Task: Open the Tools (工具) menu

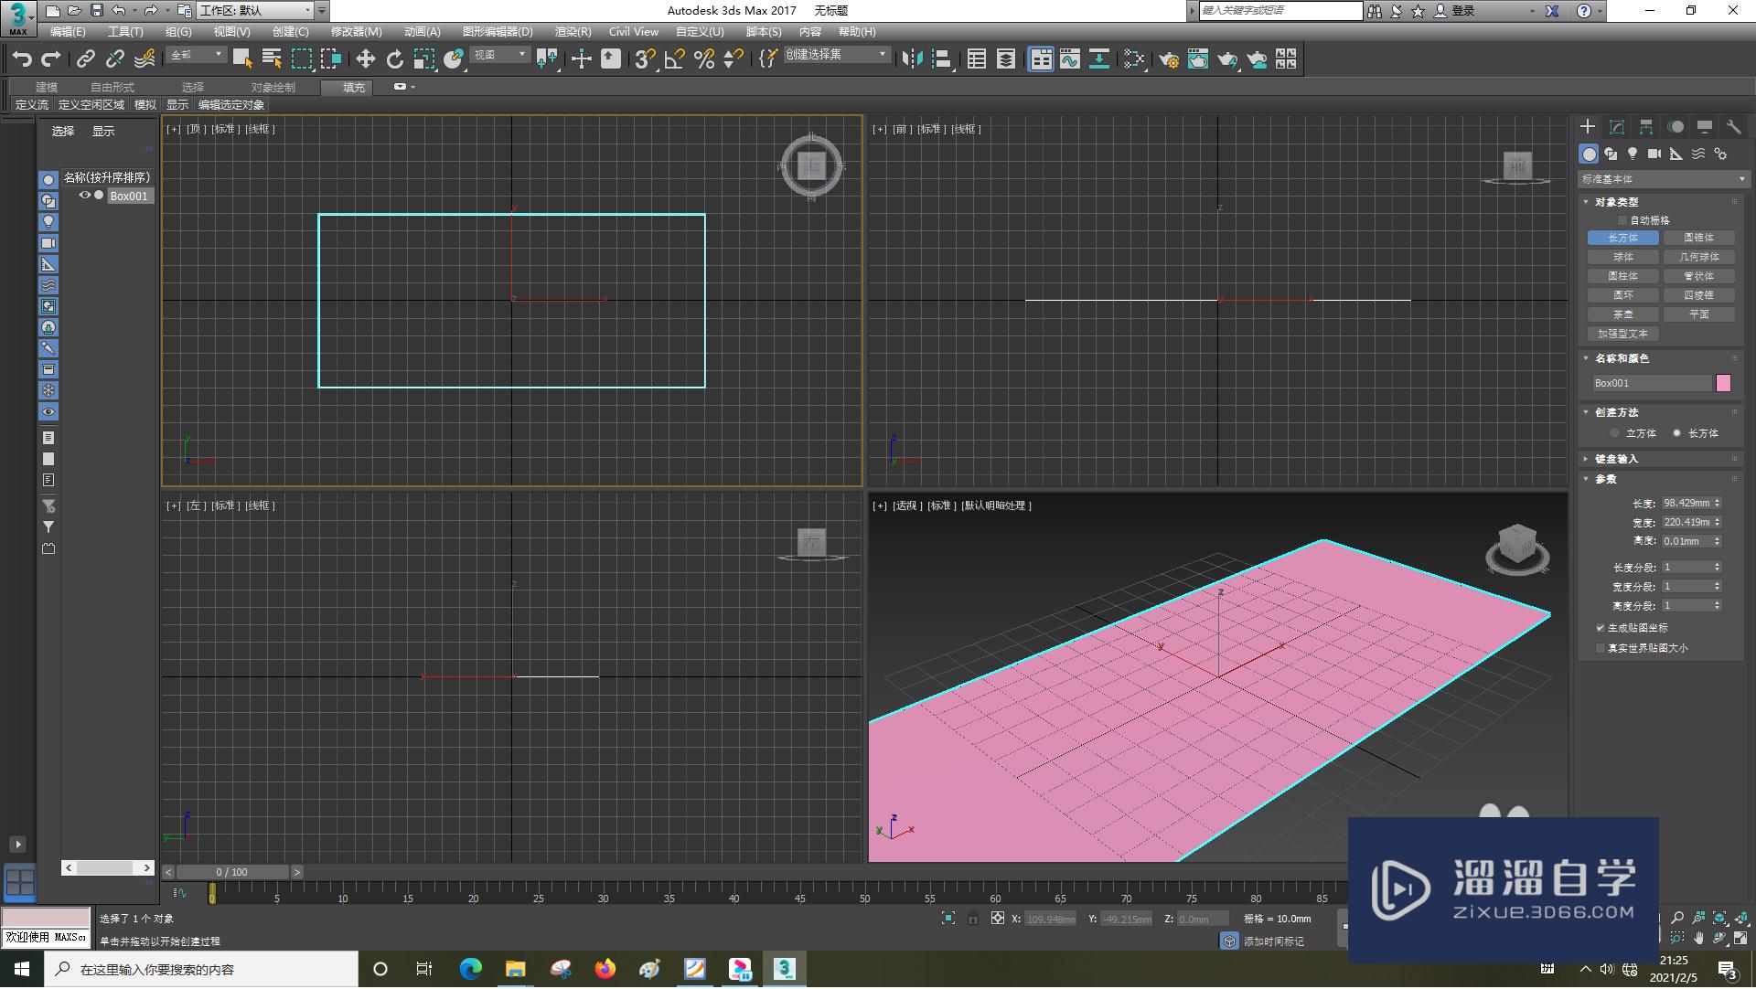Action: (x=125, y=32)
